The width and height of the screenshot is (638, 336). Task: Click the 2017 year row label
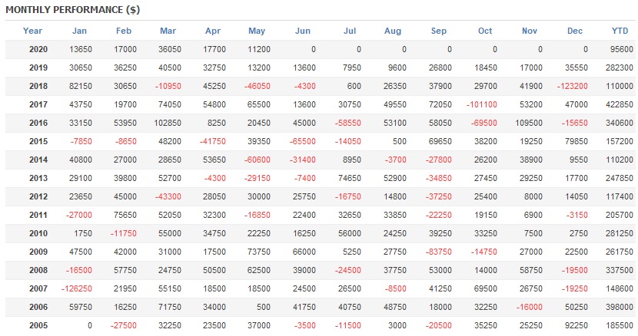(x=38, y=104)
